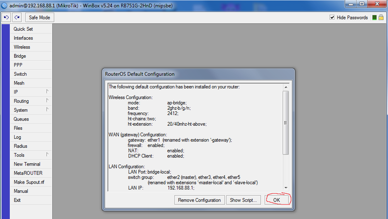This screenshot has width=388, height=219.
Task: Click the RouterOS Default Configuration title bar
Action: tap(198, 74)
